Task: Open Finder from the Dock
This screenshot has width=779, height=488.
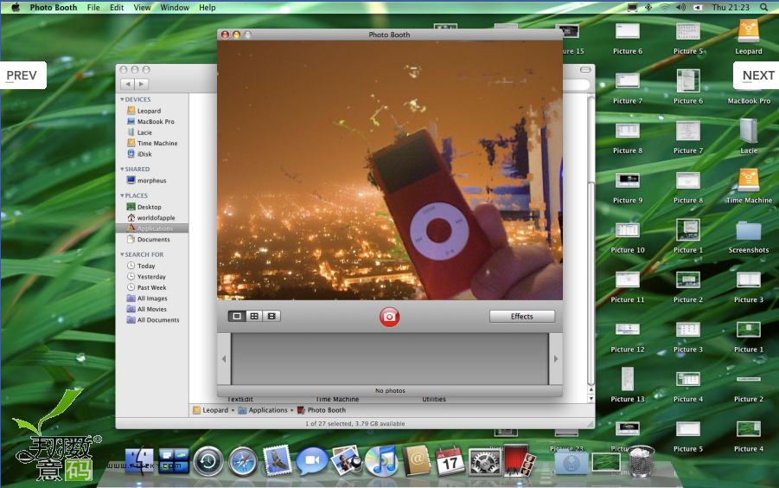Action: (x=139, y=461)
